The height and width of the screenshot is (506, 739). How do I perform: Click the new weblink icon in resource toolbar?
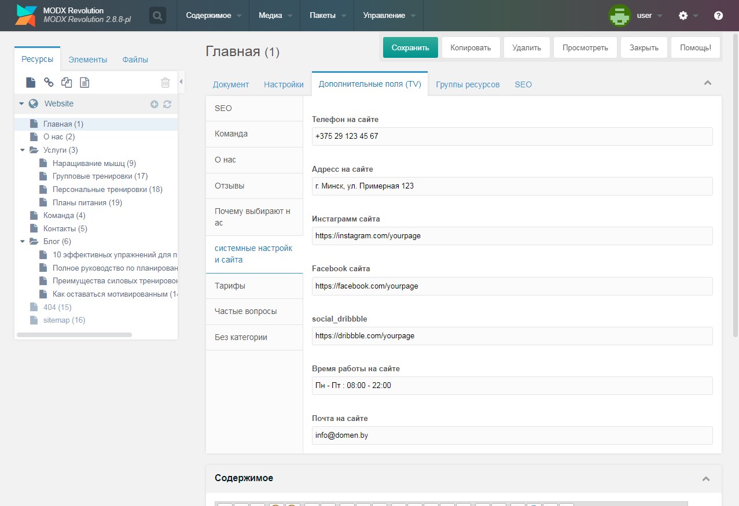(49, 83)
